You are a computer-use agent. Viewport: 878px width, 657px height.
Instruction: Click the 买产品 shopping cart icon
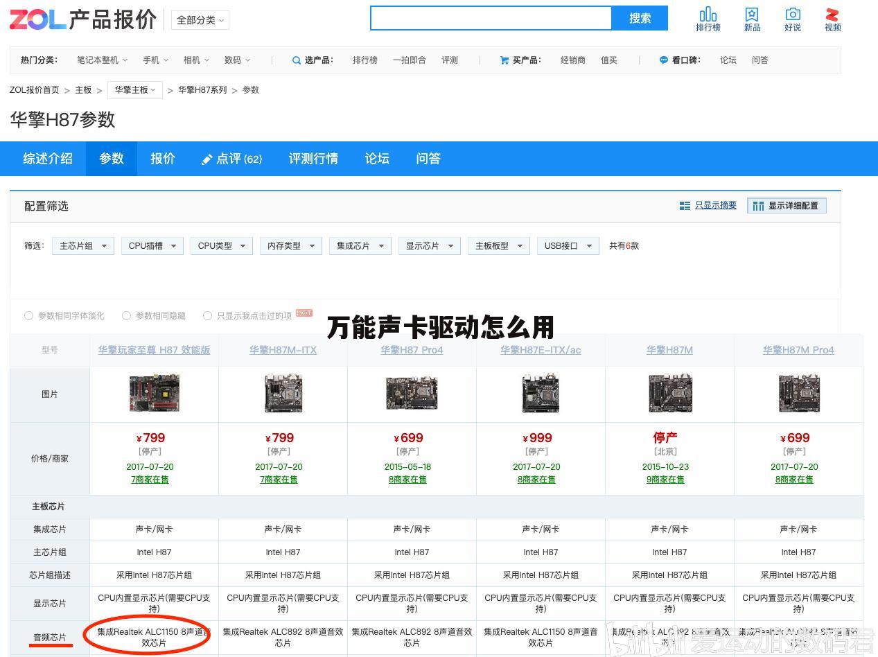click(x=504, y=60)
